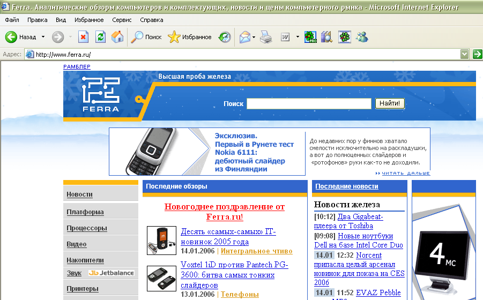
Task: Open Платформа in the sidebar
Action: tap(85, 212)
